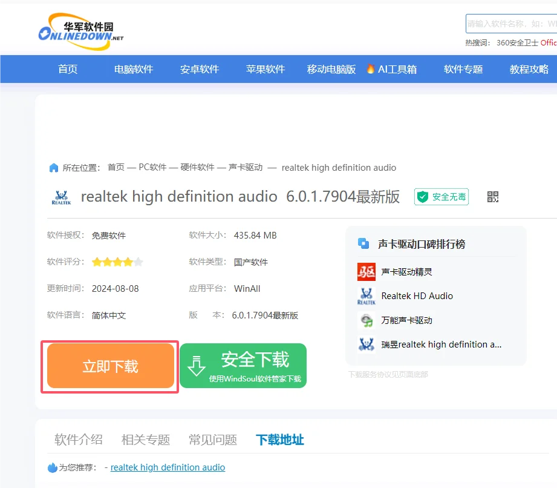Image resolution: width=557 pixels, height=488 pixels.
Task: Switch to the 下载地址 tab
Action: pyautogui.click(x=280, y=440)
